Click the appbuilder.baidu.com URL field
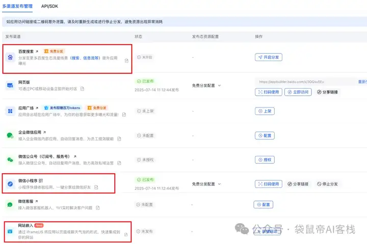This screenshot has width=367, height=244. [x=305, y=82]
